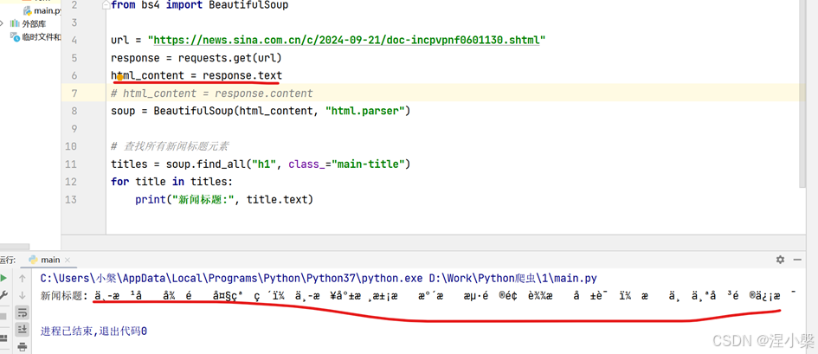Expand the 外部库 node

3,23
